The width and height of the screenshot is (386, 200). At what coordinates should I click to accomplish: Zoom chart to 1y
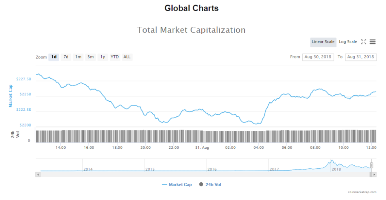point(103,57)
